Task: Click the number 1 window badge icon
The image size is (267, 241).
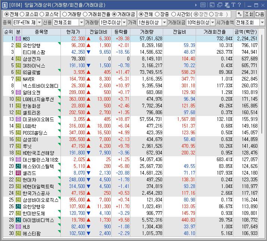Action: [x=4, y=5]
